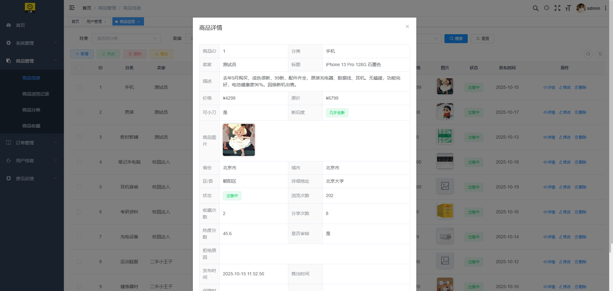Open 详情 for the 2025-10-18 row
Viewport: 613px width, 291px height.
pos(549,162)
